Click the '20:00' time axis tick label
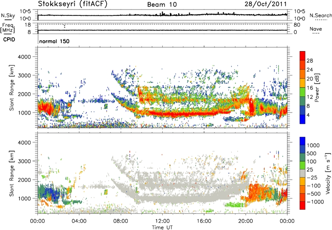332x230 pixels. tap(246, 221)
